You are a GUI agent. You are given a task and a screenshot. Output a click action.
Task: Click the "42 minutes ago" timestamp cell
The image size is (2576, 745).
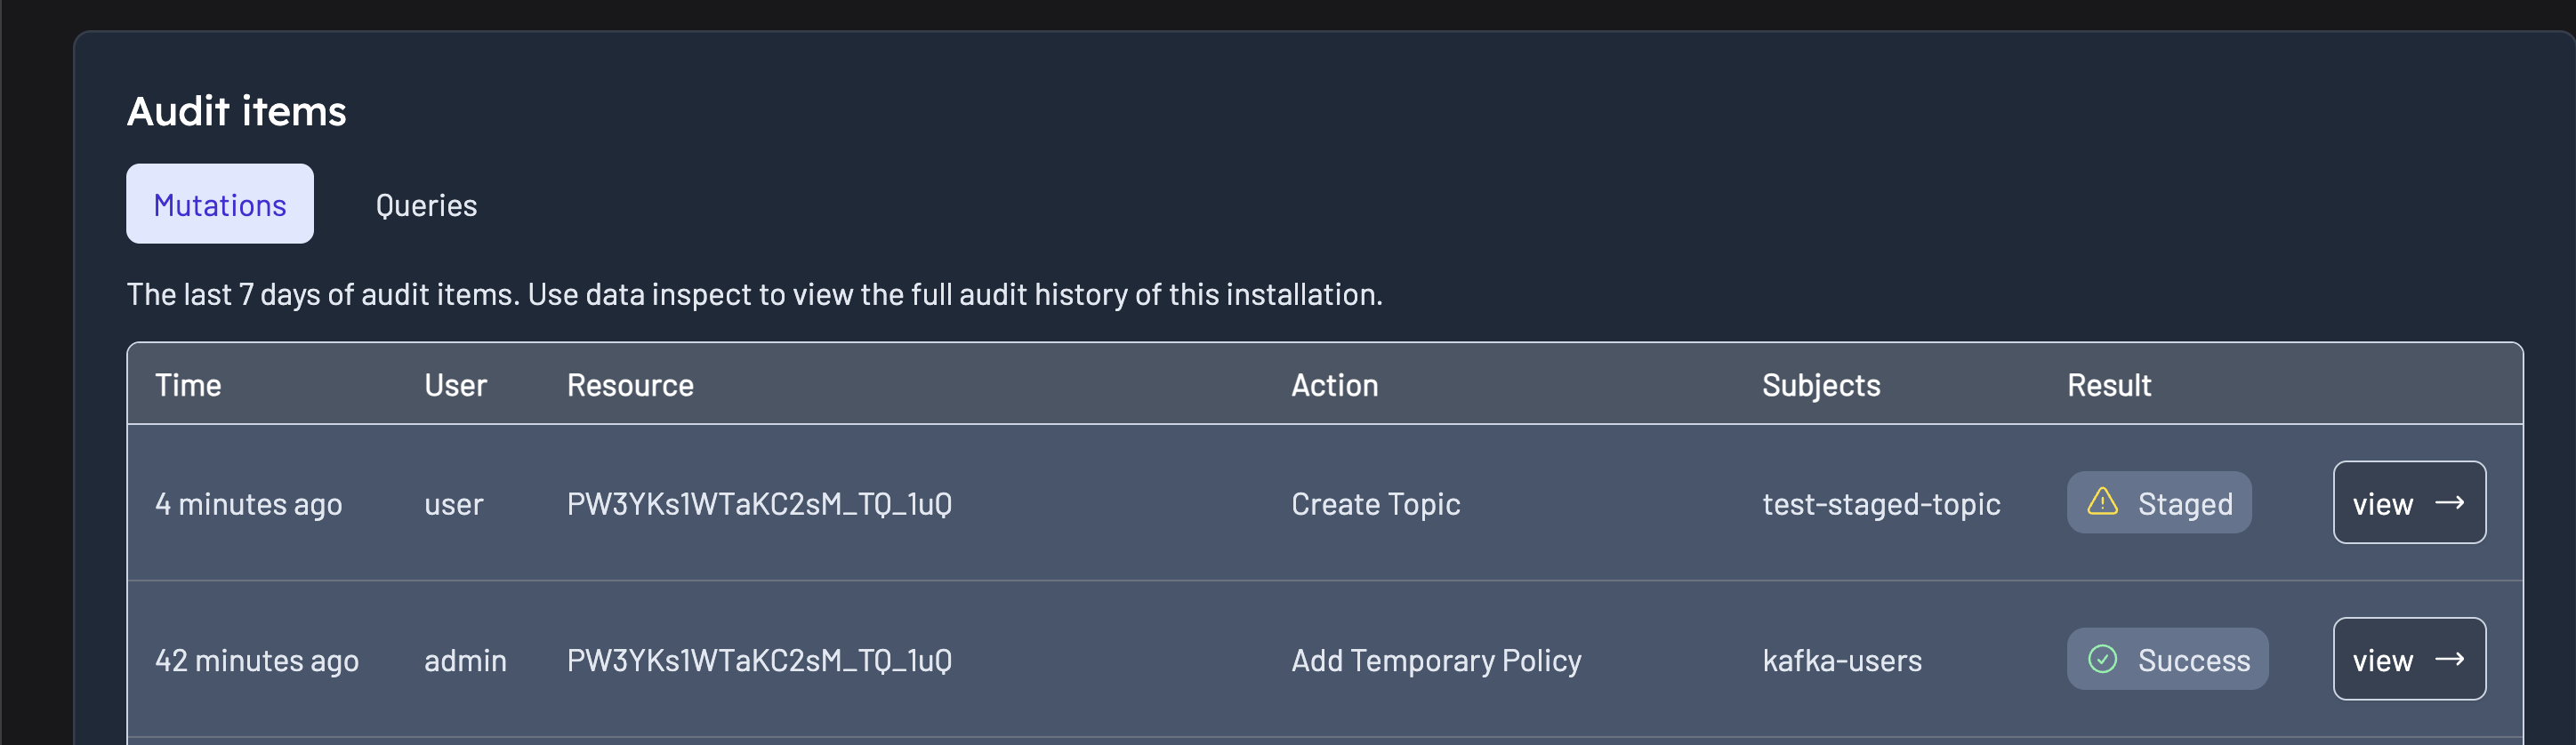coord(256,660)
